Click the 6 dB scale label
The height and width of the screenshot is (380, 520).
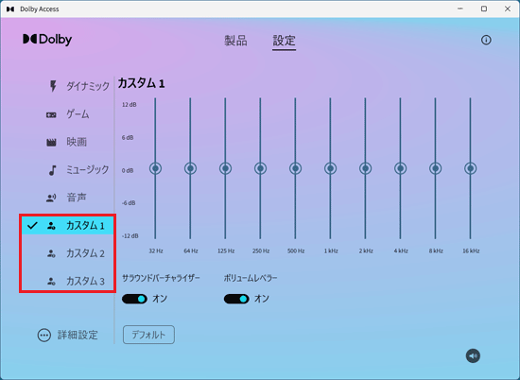(128, 138)
